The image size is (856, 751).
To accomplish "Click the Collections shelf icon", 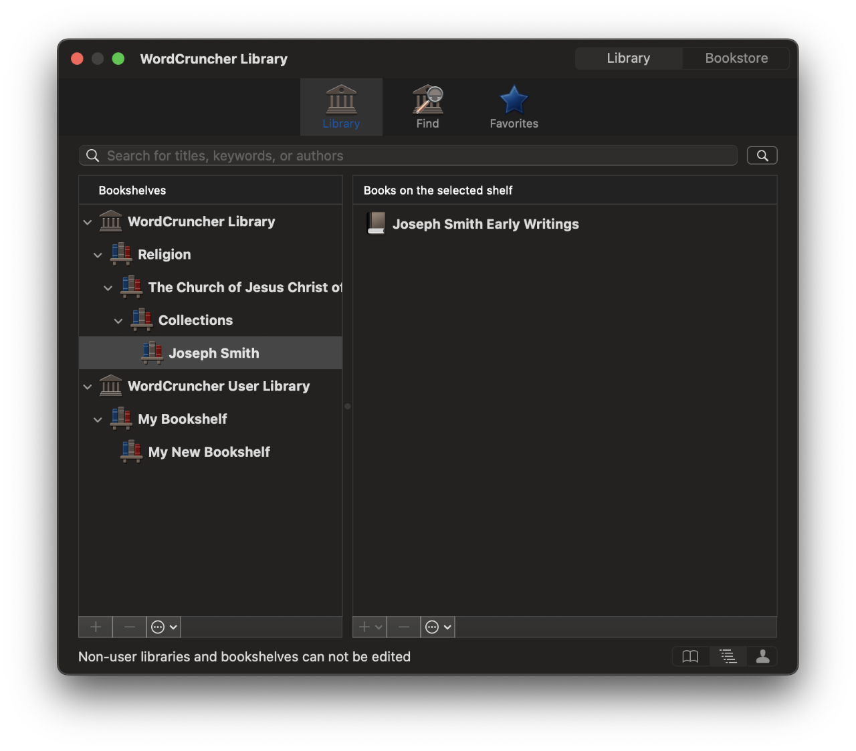I will pyautogui.click(x=142, y=319).
